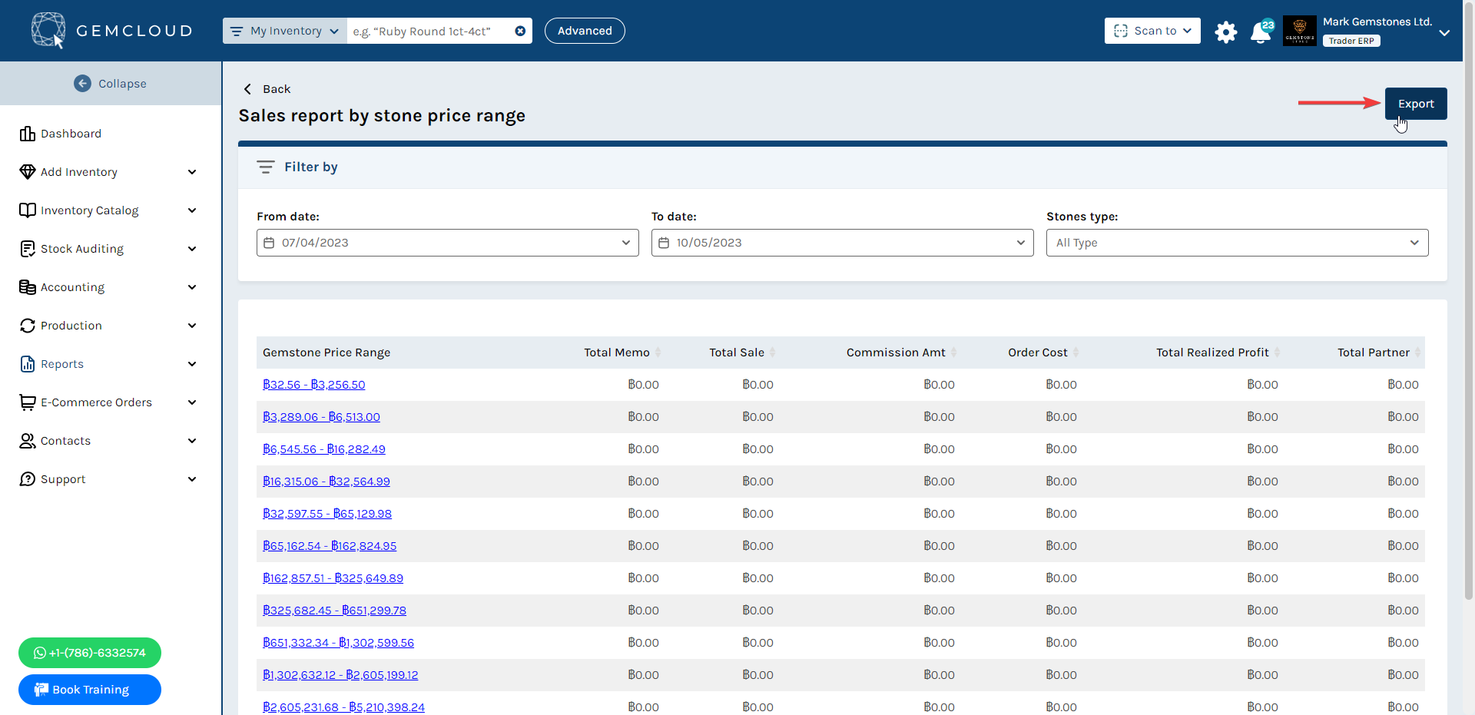The width and height of the screenshot is (1475, 715).
Task: Click the Stock Auditing clipboard icon
Action: (28, 248)
